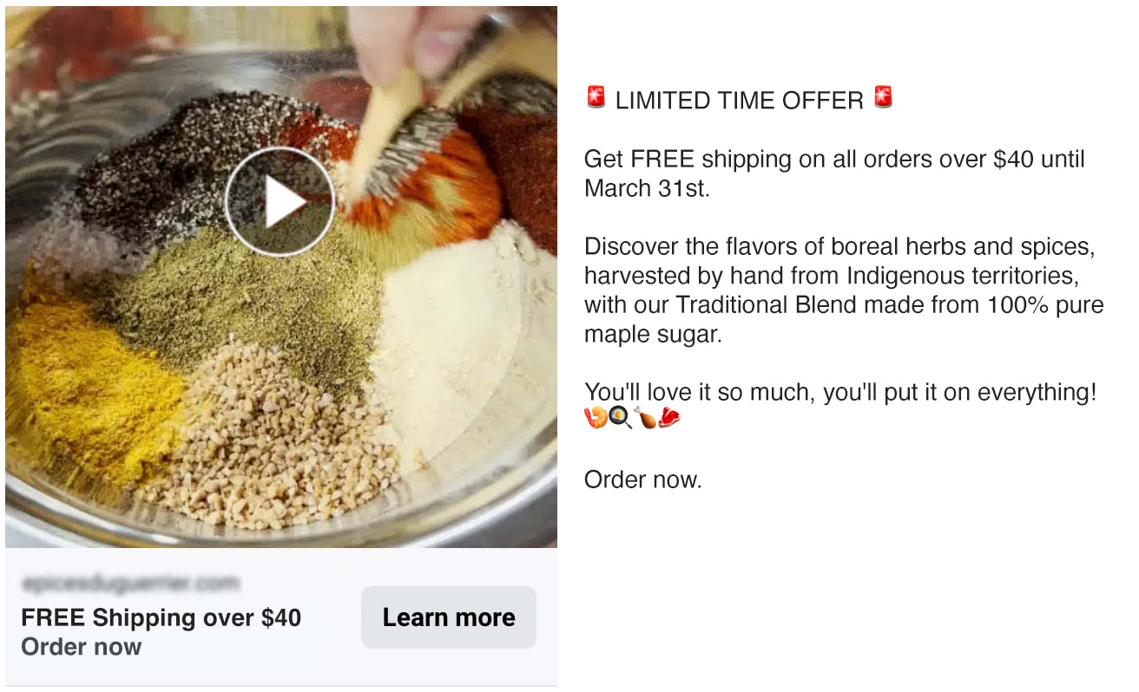
Task: Click the FREE Shipping over $40 headline
Action: click(x=161, y=617)
